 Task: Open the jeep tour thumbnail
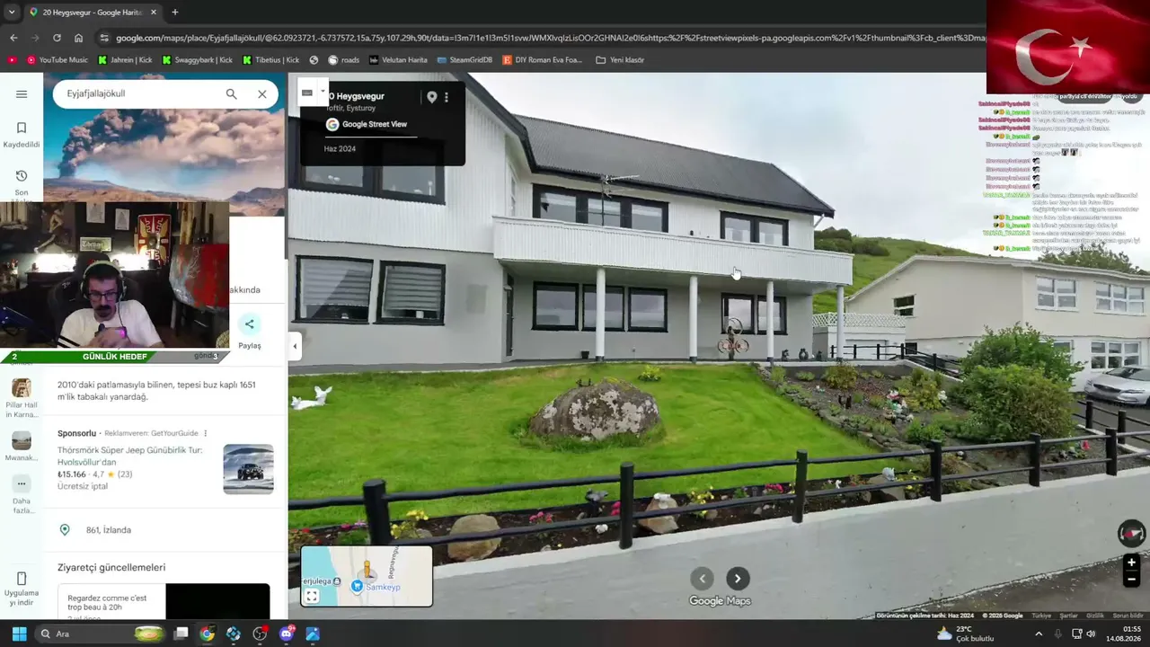click(248, 469)
